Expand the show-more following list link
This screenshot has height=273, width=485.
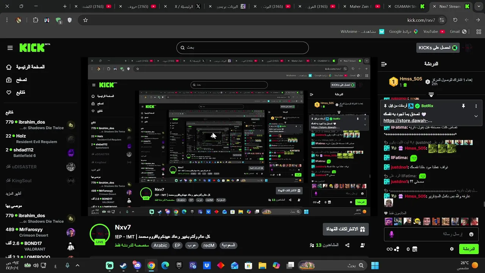coord(13,193)
